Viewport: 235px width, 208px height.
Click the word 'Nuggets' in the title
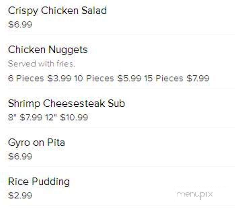68,50
